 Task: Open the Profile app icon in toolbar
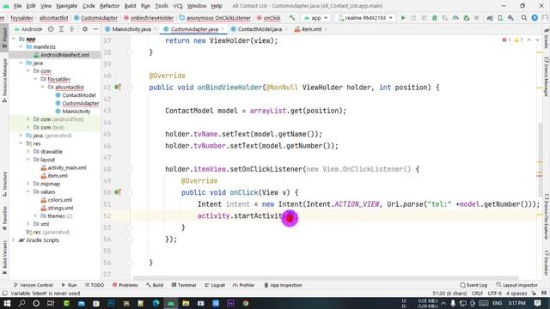(455, 17)
